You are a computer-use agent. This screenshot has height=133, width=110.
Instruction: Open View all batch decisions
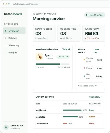(x=66, y=49)
